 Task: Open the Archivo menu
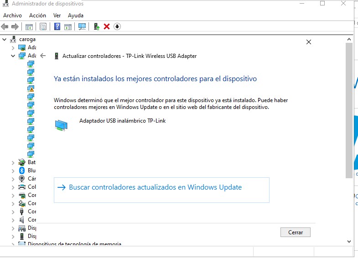(x=12, y=15)
